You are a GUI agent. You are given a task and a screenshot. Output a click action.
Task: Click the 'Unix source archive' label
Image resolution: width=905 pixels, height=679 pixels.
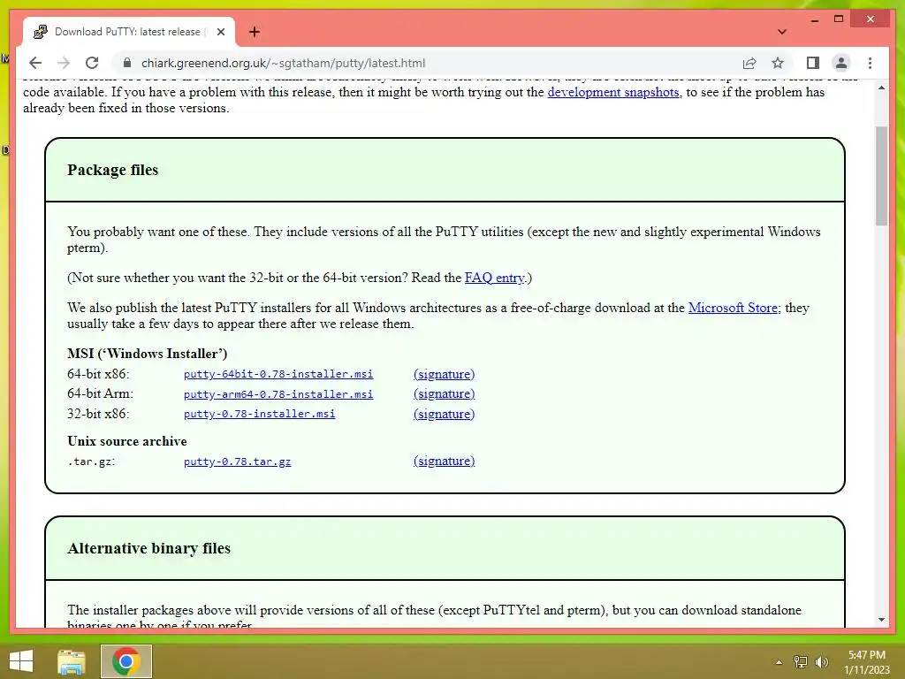pos(127,441)
